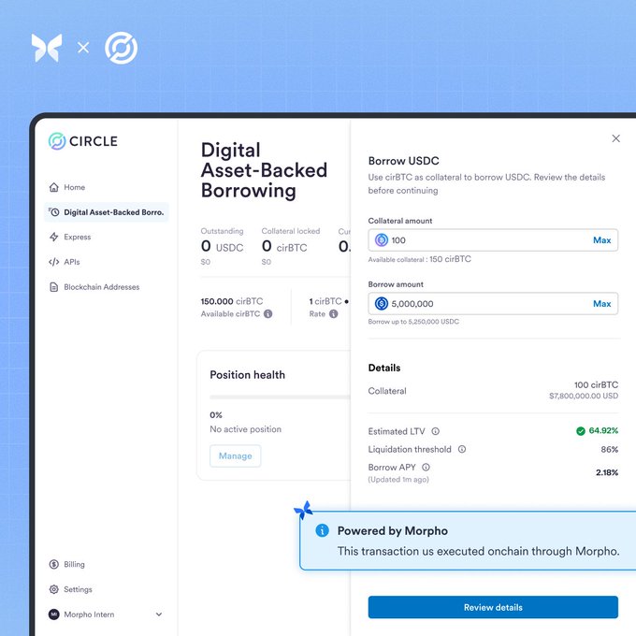
Task: Click the '(Updated 1m ago)' note
Action: tap(398, 479)
